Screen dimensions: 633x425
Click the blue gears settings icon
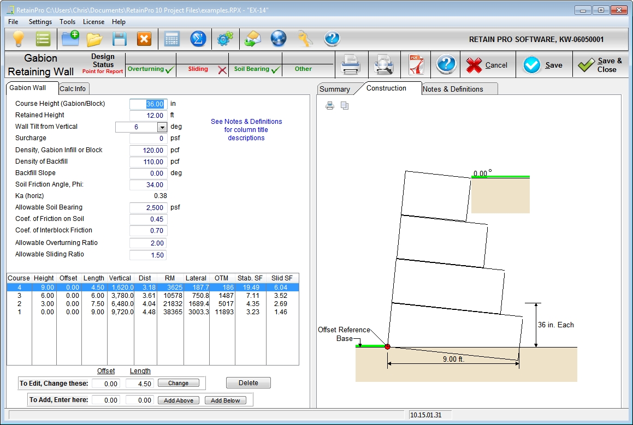[x=224, y=39]
